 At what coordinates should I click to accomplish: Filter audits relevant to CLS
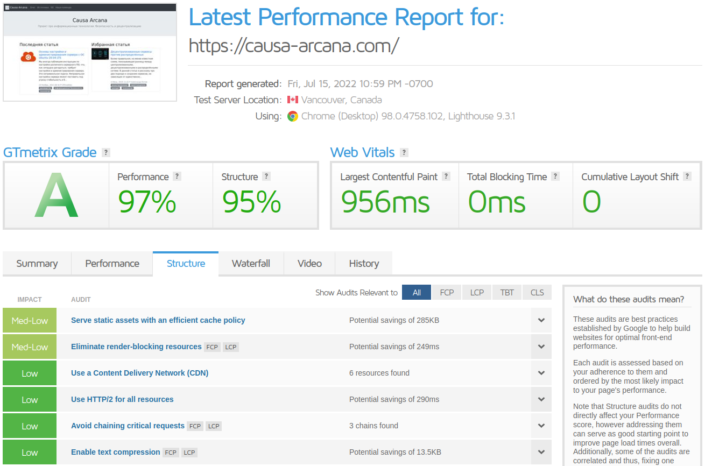[x=537, y=292]
